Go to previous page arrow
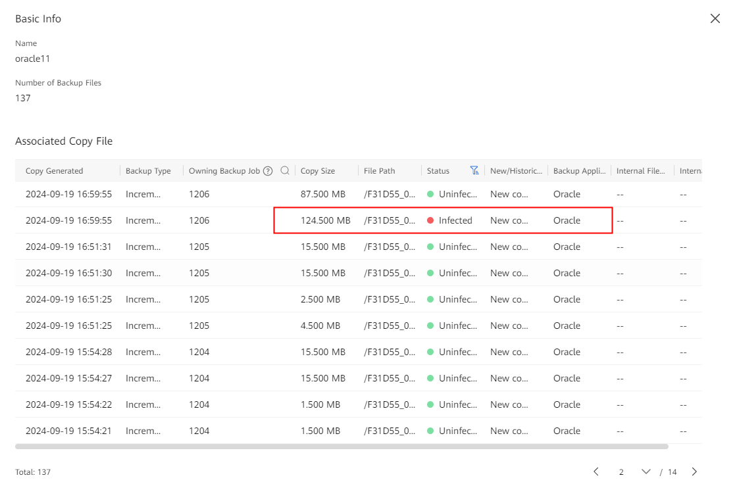 (596, 472)
